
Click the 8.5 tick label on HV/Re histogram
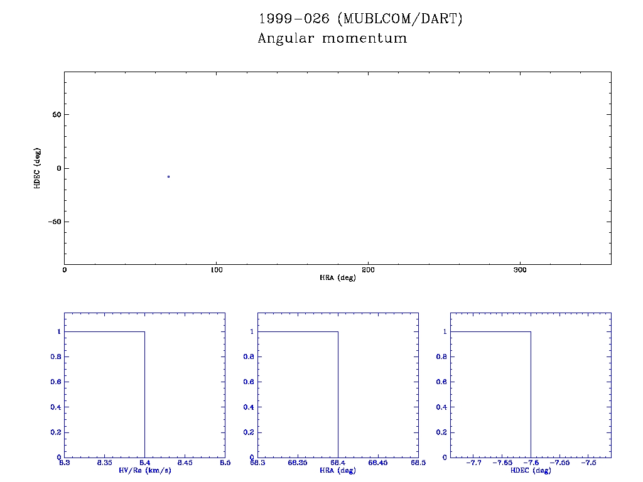pos(224,463)
